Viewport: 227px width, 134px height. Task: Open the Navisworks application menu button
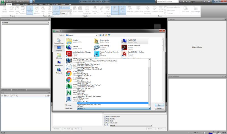point(3,2)
